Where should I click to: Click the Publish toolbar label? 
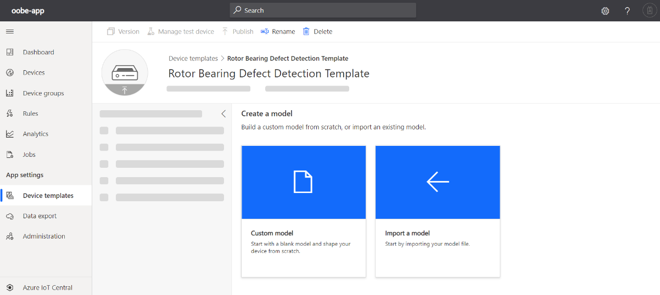243,32
